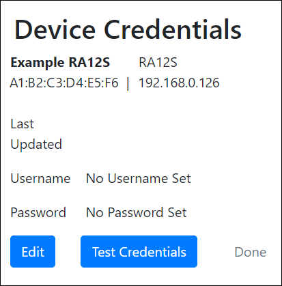Click the blue Edit button
The height and width of the screenshot is (286, 282).
33,251
